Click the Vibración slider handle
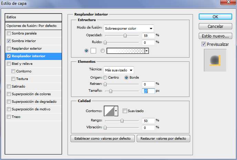The width and height of the screenshot is (237, 160). (105, 128)
